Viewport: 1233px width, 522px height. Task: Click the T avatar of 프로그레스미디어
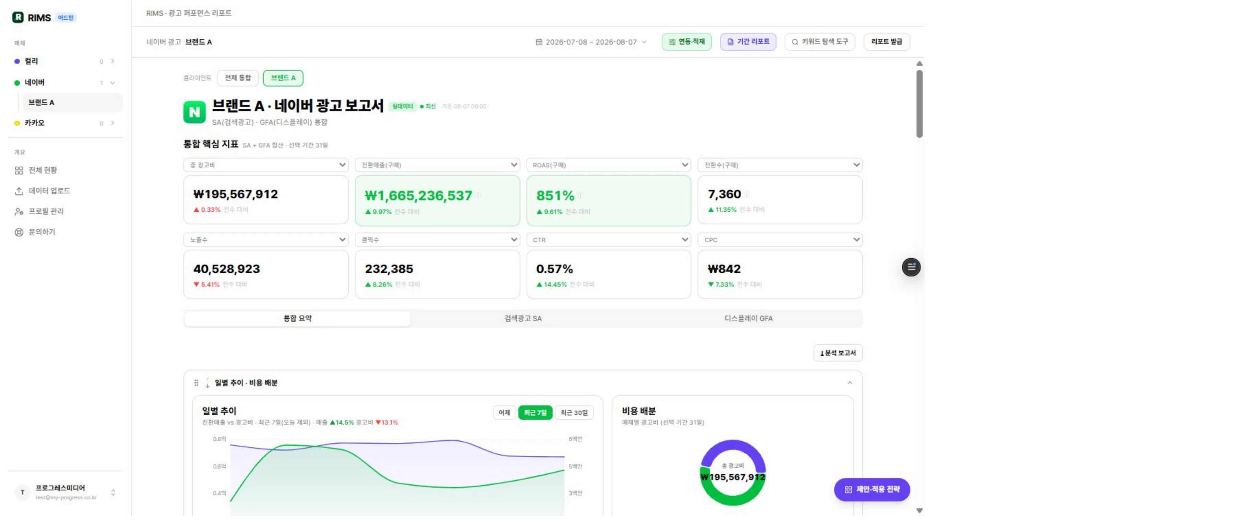(x=23, y=493)
